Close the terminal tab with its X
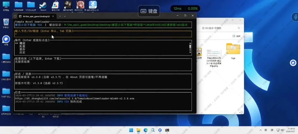 click(53, 16)
